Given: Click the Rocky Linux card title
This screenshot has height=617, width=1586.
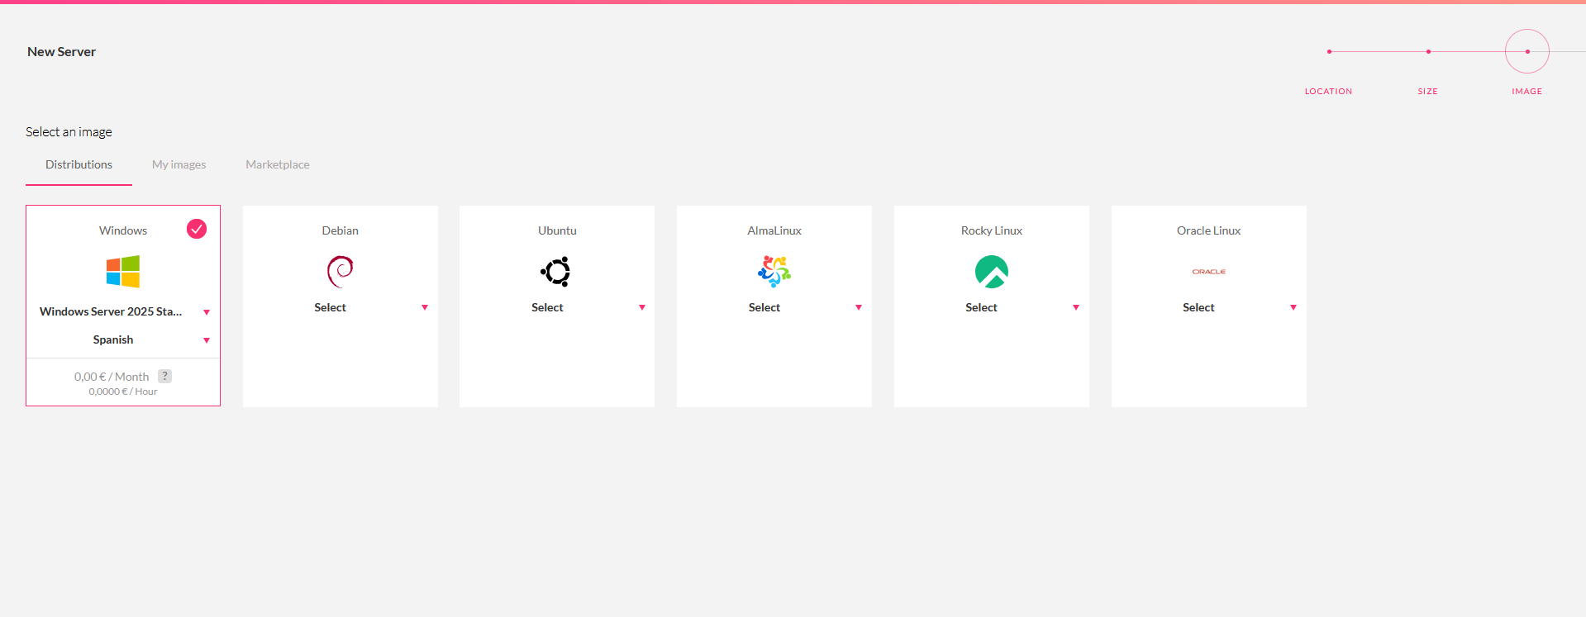Looking at the screenshot, I should [x=992, y=230].
